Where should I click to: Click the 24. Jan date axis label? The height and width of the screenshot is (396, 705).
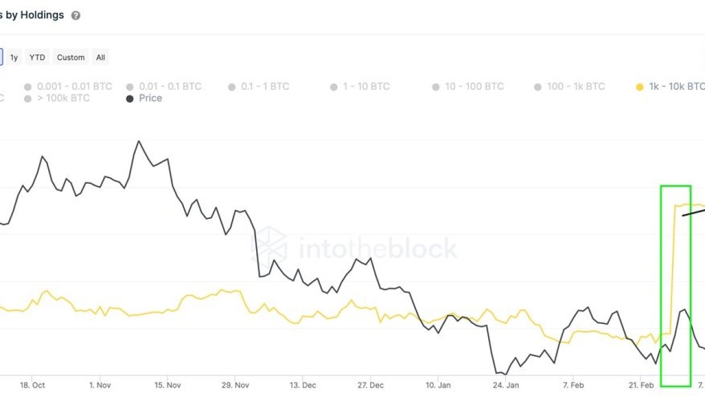point(506,385)
